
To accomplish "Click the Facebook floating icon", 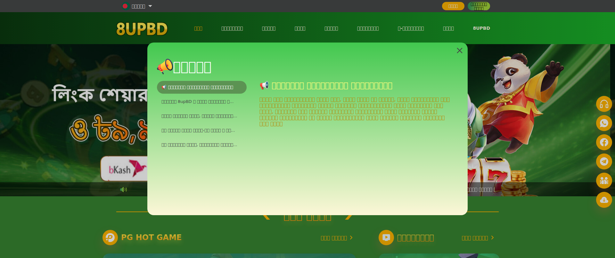I will point(604,142).
